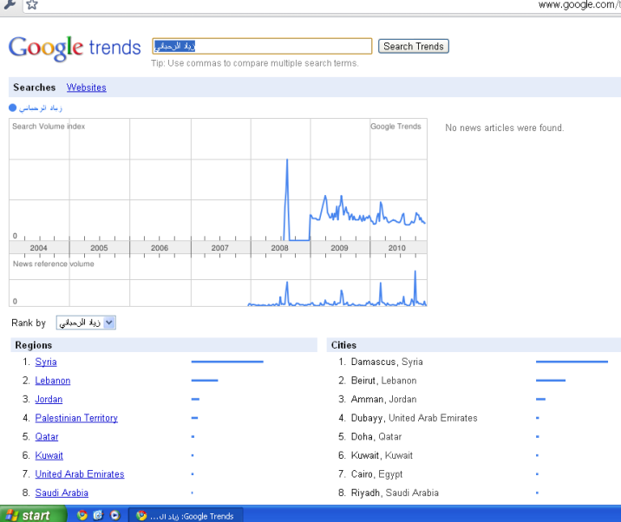Click Google Trends taskbar window button

click(x=186, y=516)
